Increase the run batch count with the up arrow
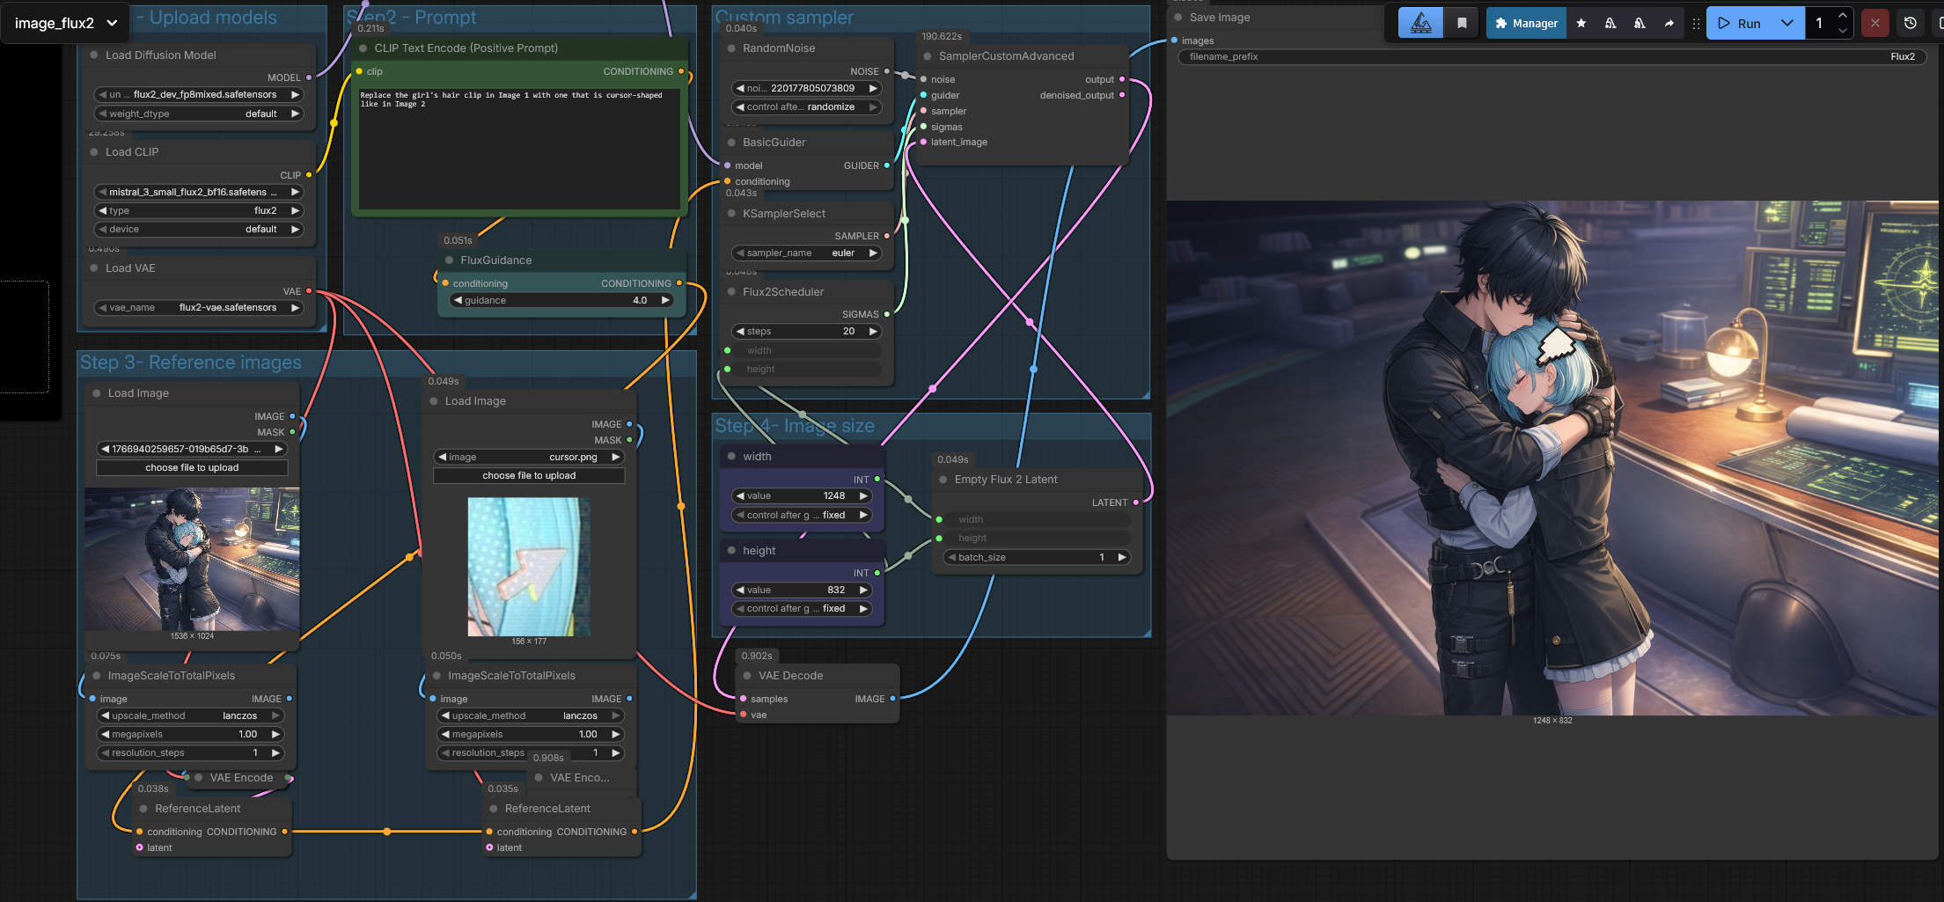 (1843, 16)
